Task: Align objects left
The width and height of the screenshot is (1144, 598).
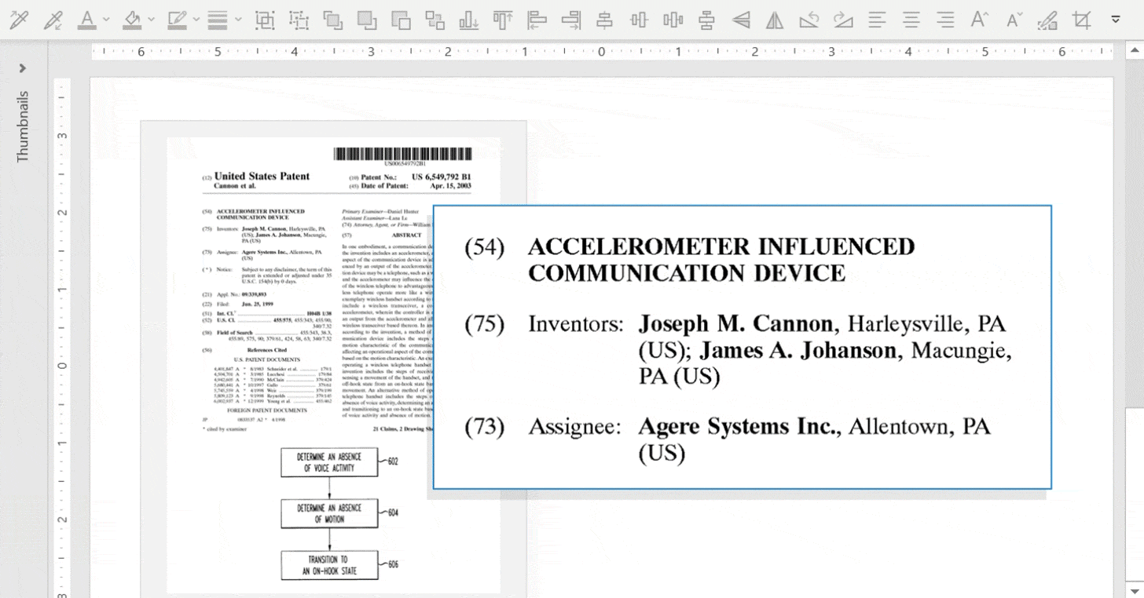Action: click(537, 20)
